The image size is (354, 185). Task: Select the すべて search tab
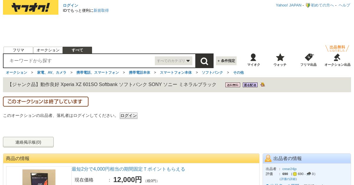point(77,50)
